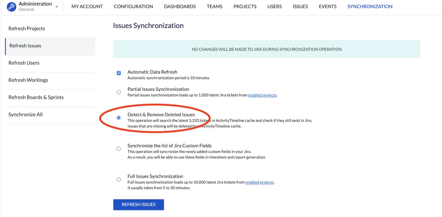
Task: Open the Events menu item
Action: pyautogui.click(x=328, y=6)
